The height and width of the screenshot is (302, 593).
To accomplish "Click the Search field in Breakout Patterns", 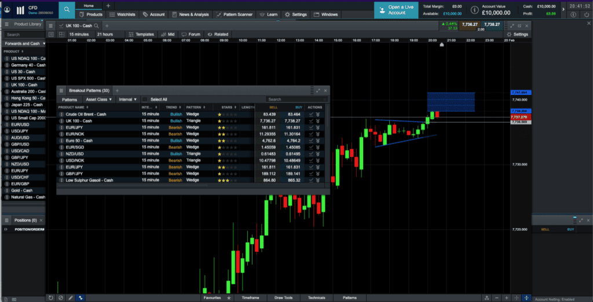I will click(296, 100).
